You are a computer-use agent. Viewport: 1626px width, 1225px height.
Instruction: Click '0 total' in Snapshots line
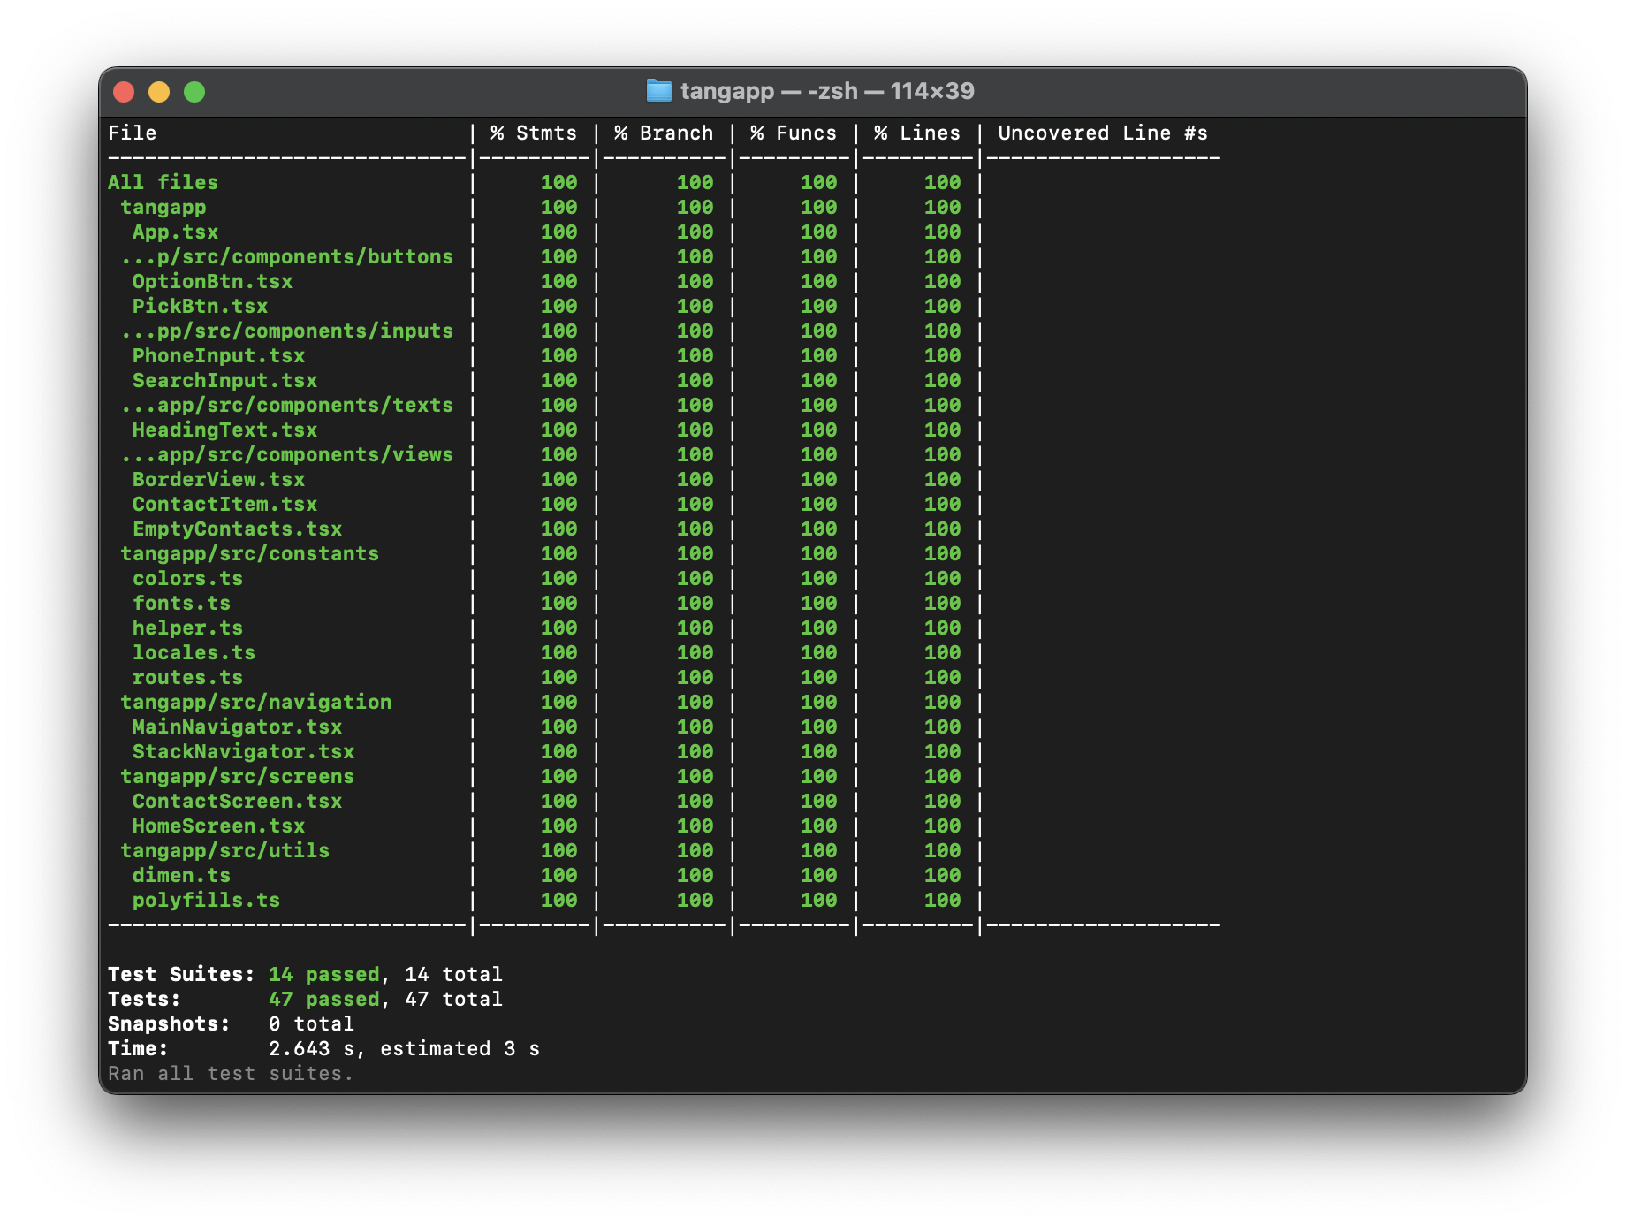[x=312, y=1024]
